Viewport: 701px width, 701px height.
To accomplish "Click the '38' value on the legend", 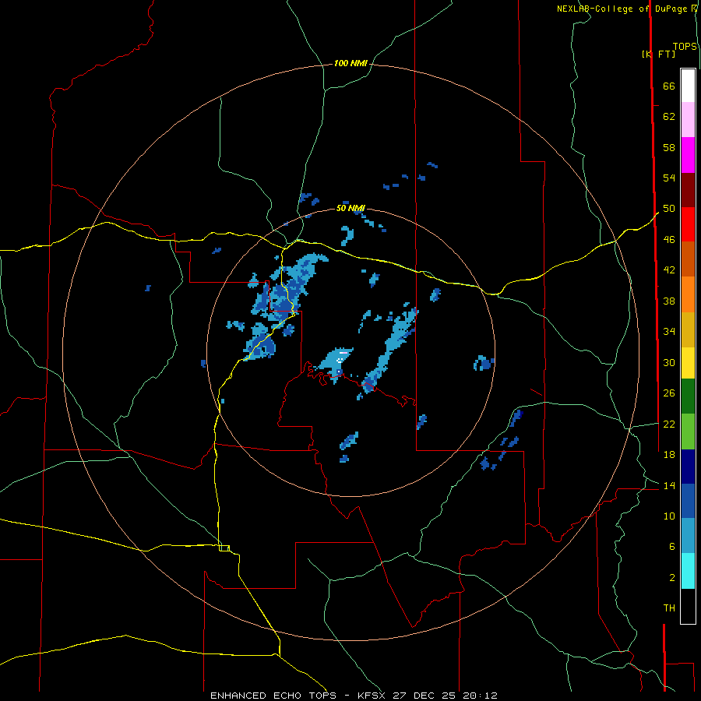I will pos(669,301).
